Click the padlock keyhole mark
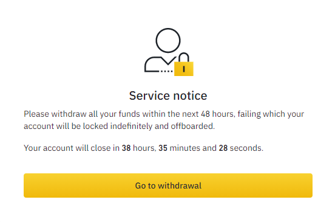 coord(184,69)
